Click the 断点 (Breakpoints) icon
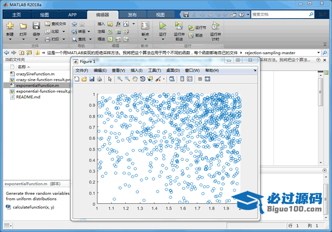 pyautogui.click(x=145, y=26)
